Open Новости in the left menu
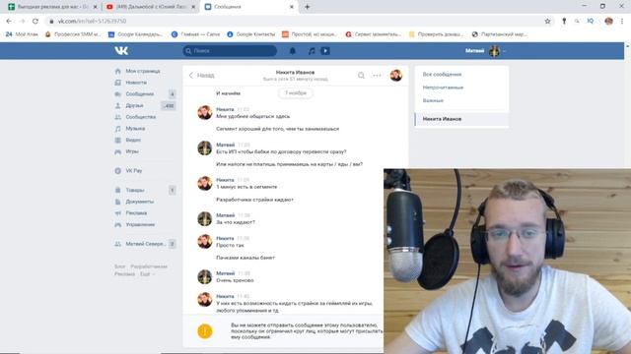The width and height of the screenshot is (631, 354). pos(136,83)
